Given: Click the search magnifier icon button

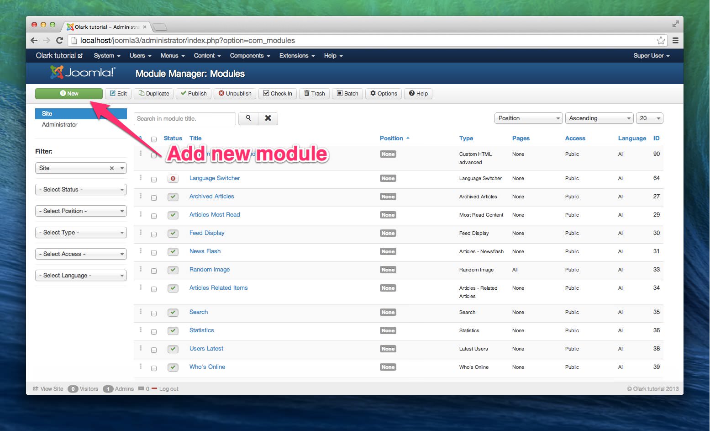Looking at the screenshot, I should [x=248, y=118].
